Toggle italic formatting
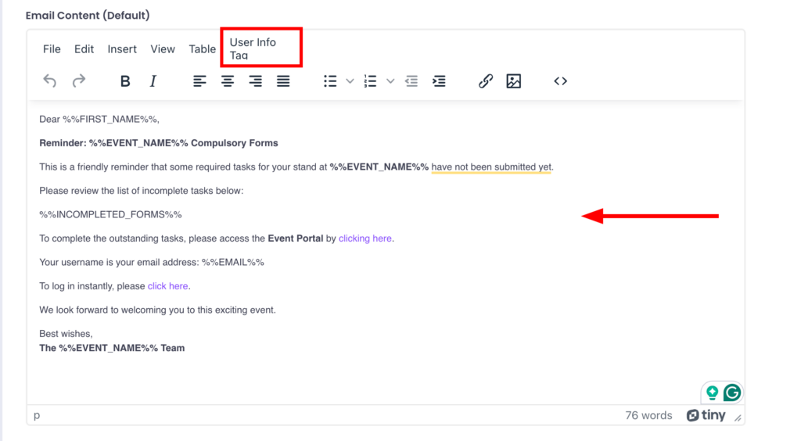This screenshot has height=441, width=801. click(x=153, y=81)
